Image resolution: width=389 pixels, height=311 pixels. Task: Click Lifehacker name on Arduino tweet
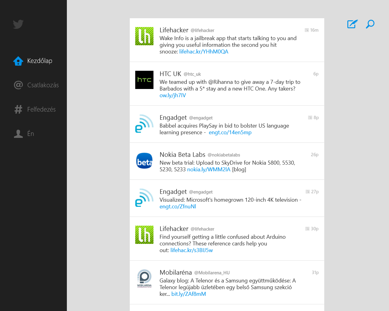pyautogui.click(x=174, y=229)
